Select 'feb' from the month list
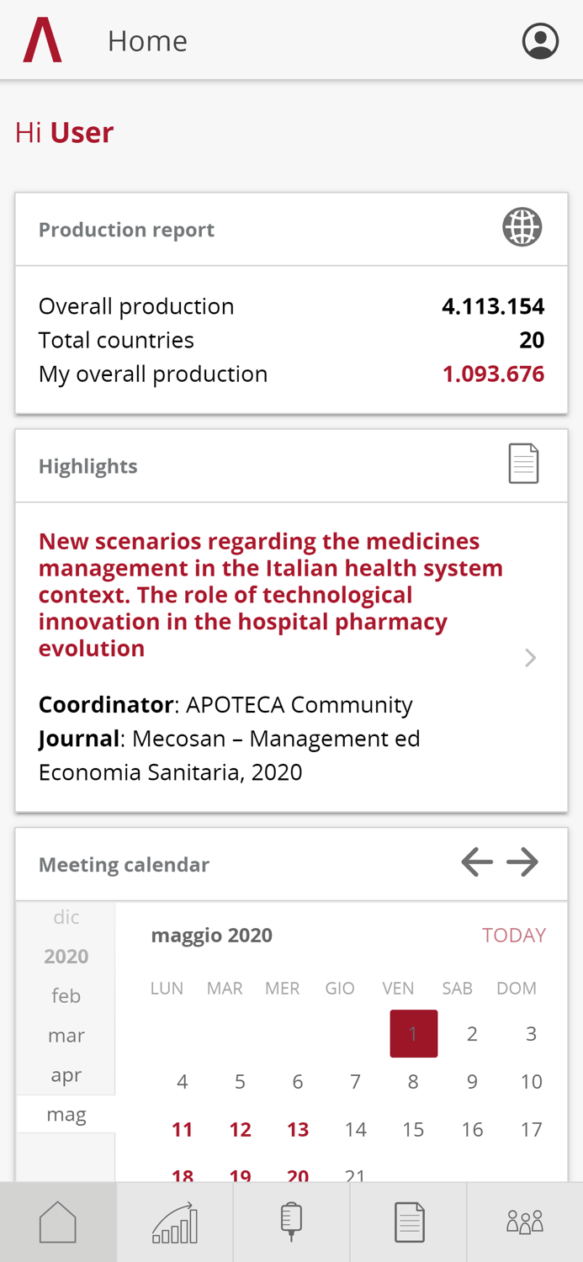Viewport: 583px width, 1262px height. 66,995
